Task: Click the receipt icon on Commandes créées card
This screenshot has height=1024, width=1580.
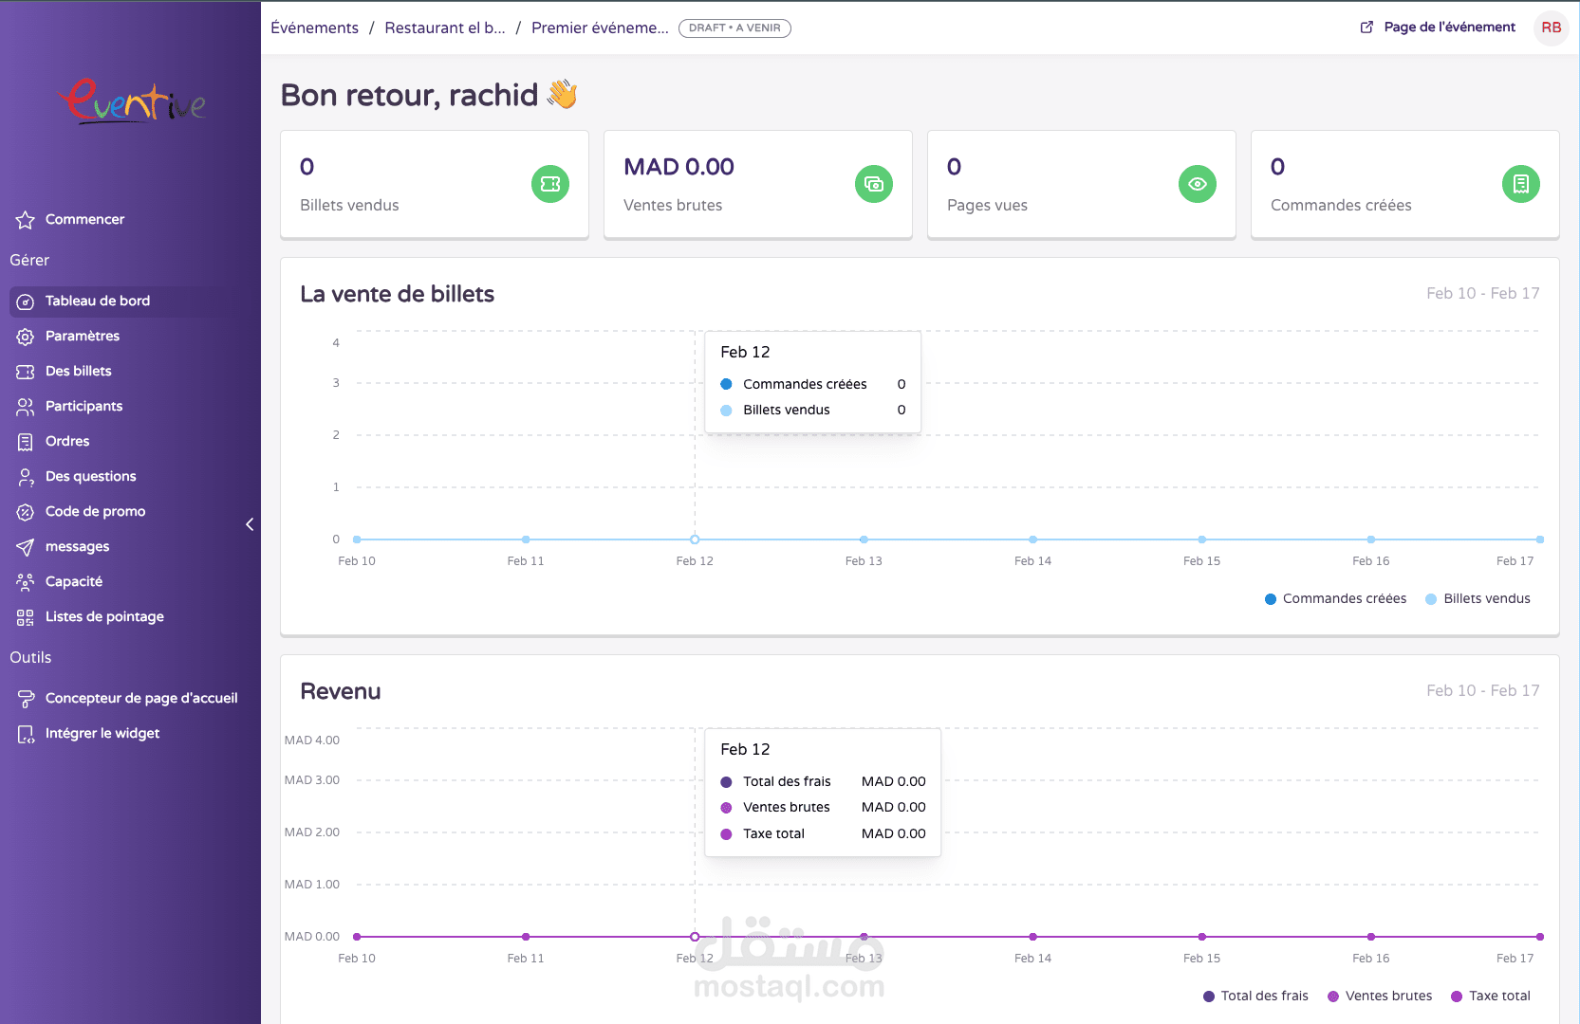Action: pos(1521,184)
